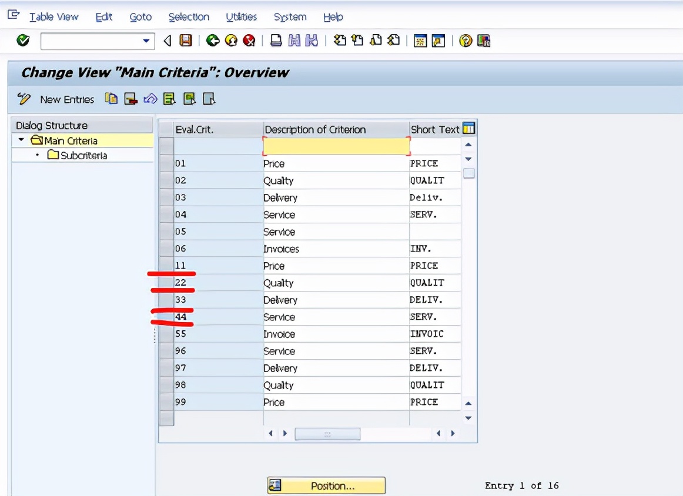This screenshot has height=496, width=683.
Task: Click the Save icon in the toolbar
Action: coord(186,41)
